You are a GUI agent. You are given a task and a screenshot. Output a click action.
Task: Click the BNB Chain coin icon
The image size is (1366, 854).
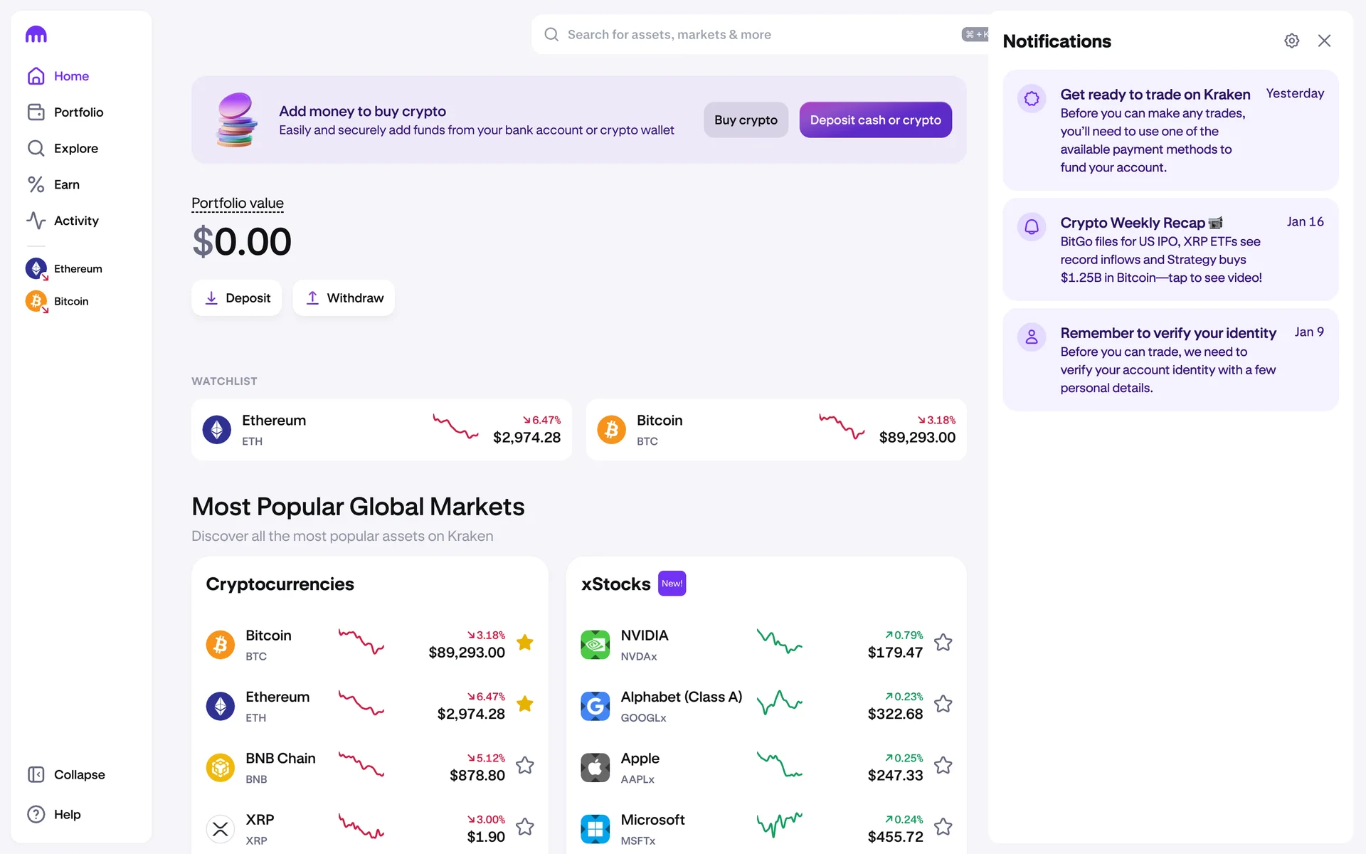pyautogui.click(x=221, y=768)
